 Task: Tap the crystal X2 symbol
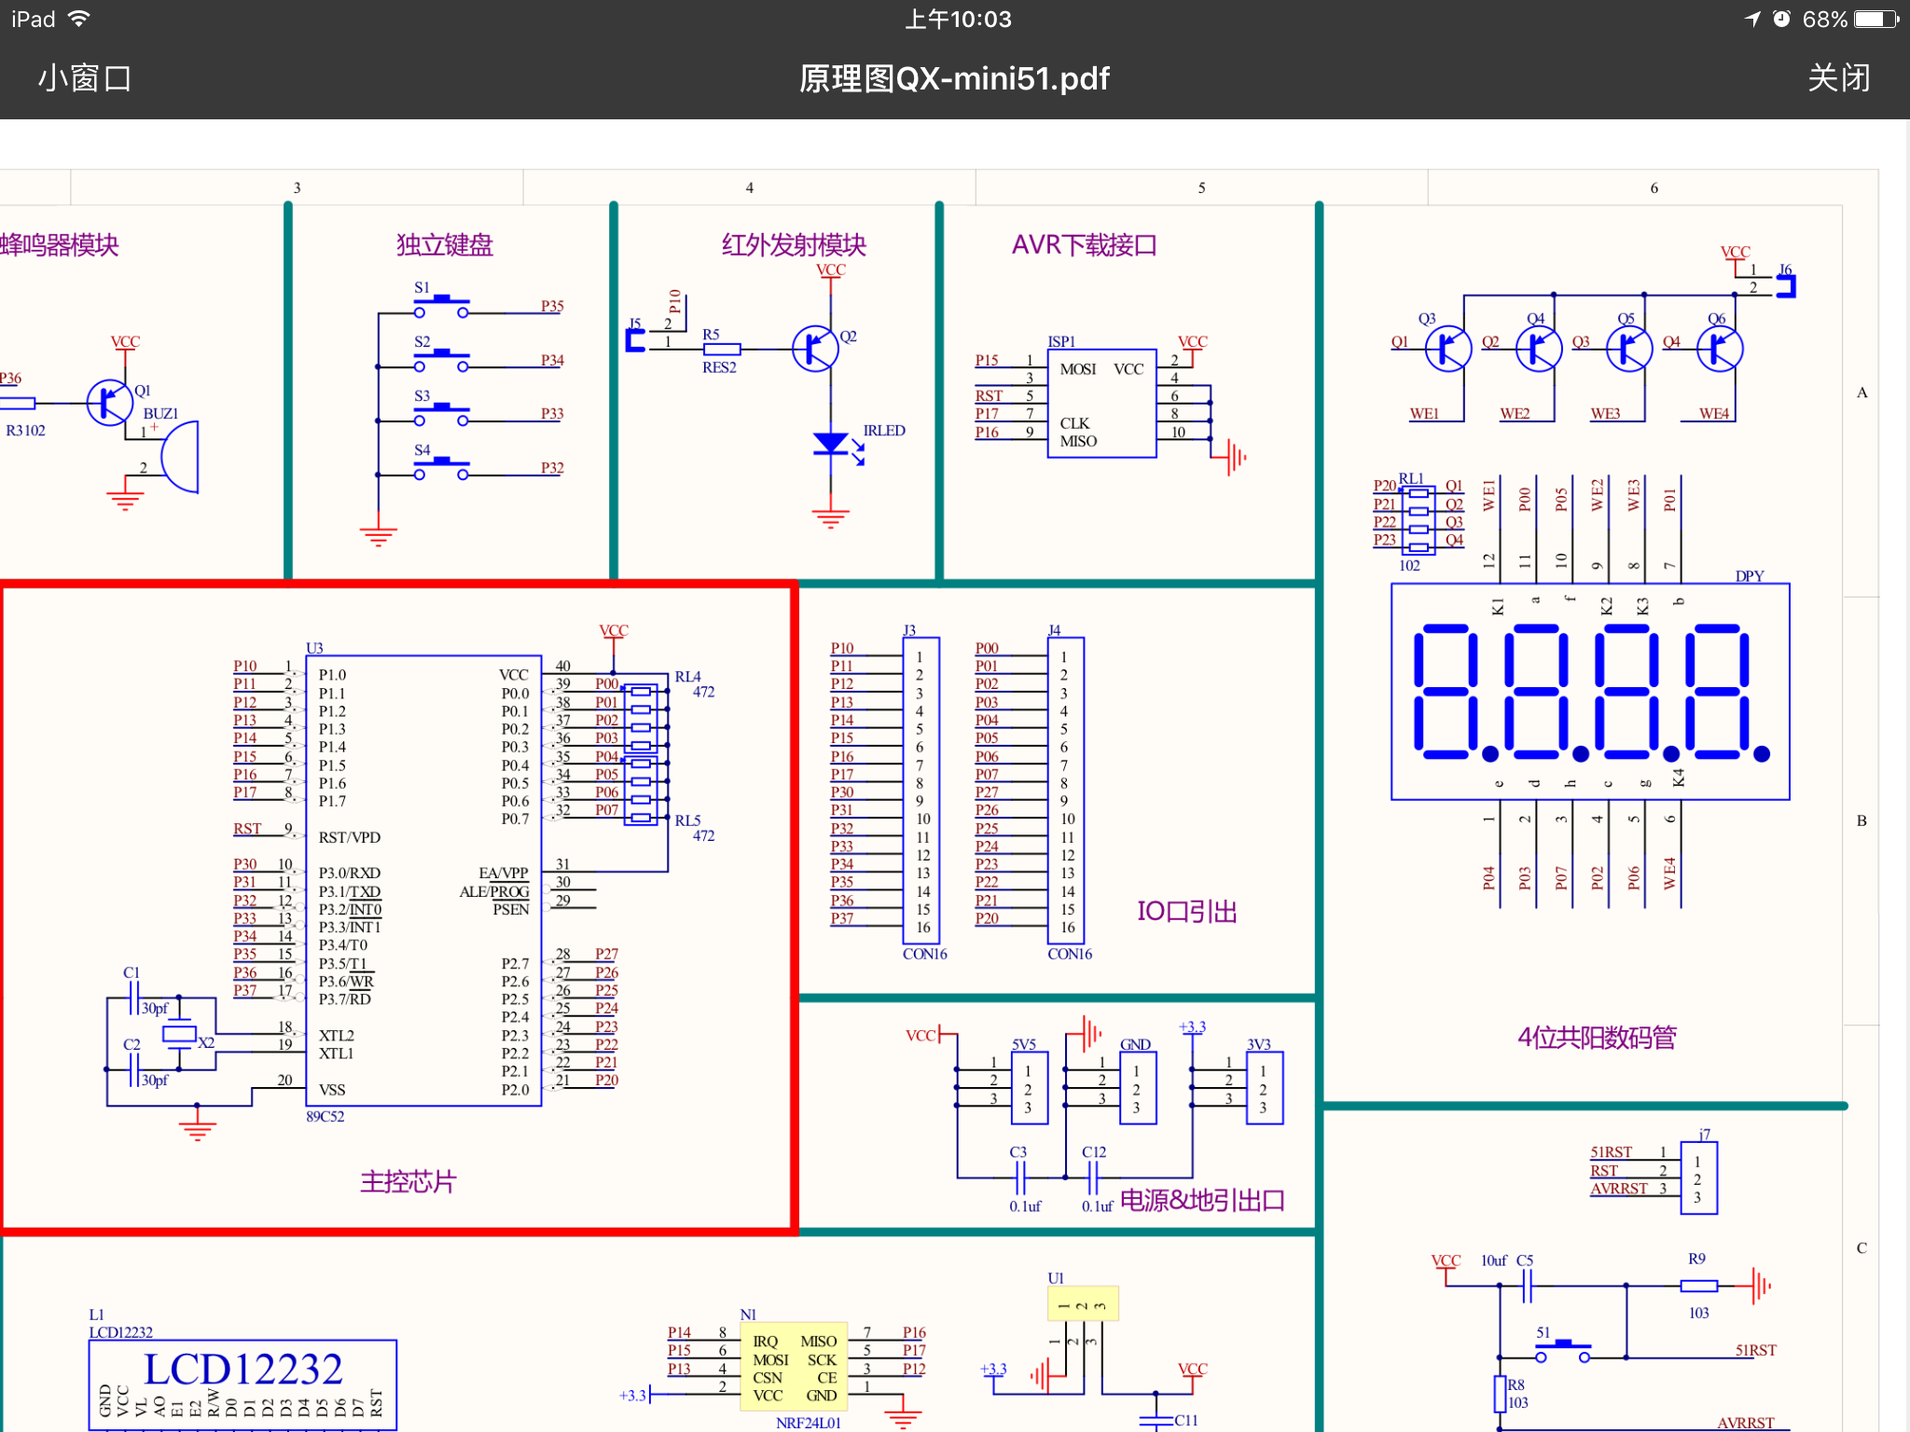pyautogui.click(x=179, y=1033)
